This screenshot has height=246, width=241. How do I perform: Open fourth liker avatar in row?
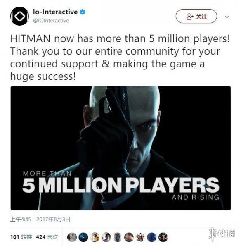coord(106,237)
